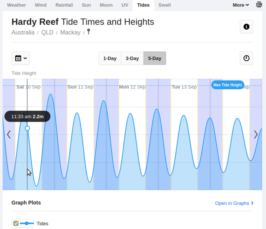This screenshot has width=266, height=229.
Task: Click the Tides legend line marker icon
Action: pos(27,223)
